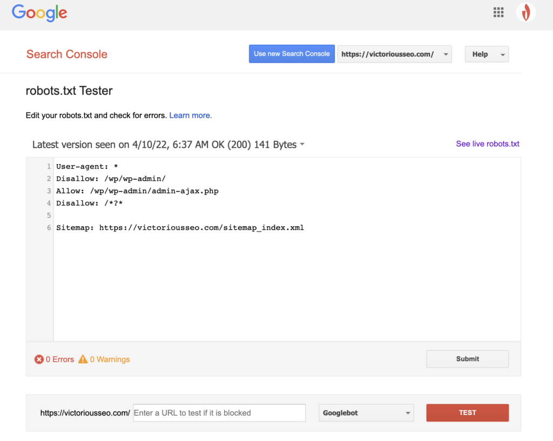Click the URL test input field
Screen dimensions: 553x441
point(219,412)
